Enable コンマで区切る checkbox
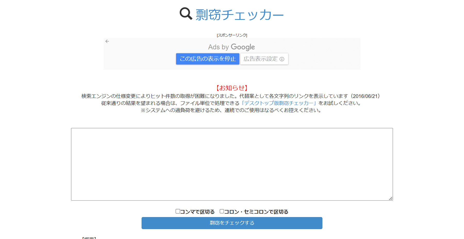The image size is (464, 239). 178,211
